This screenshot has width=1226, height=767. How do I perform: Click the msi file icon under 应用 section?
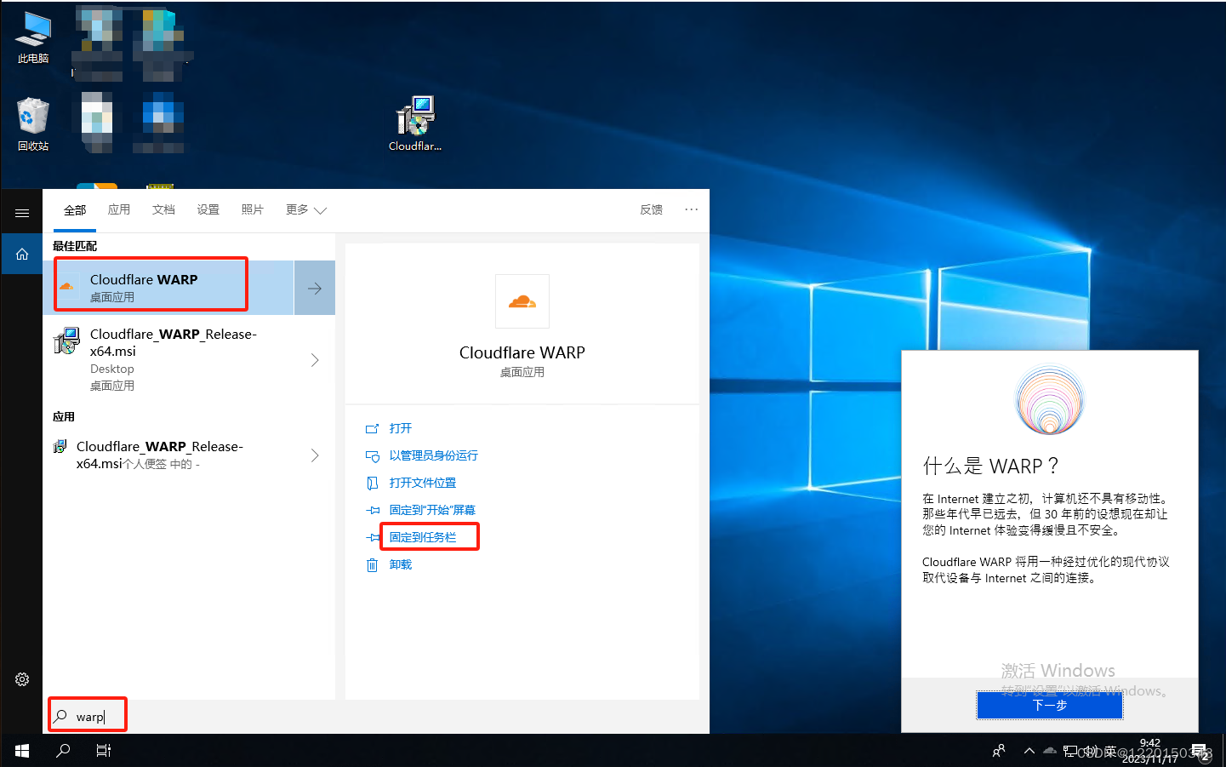tap(60, 446)
